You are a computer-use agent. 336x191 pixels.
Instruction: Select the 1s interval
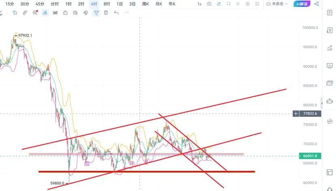click(x=199, y=4)
